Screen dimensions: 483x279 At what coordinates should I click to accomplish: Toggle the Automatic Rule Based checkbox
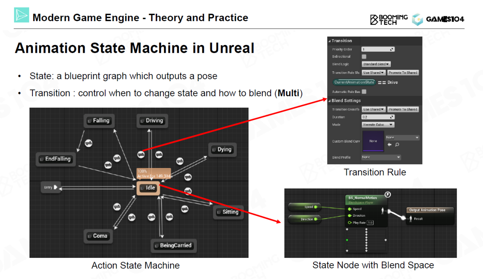coord(364,92)
